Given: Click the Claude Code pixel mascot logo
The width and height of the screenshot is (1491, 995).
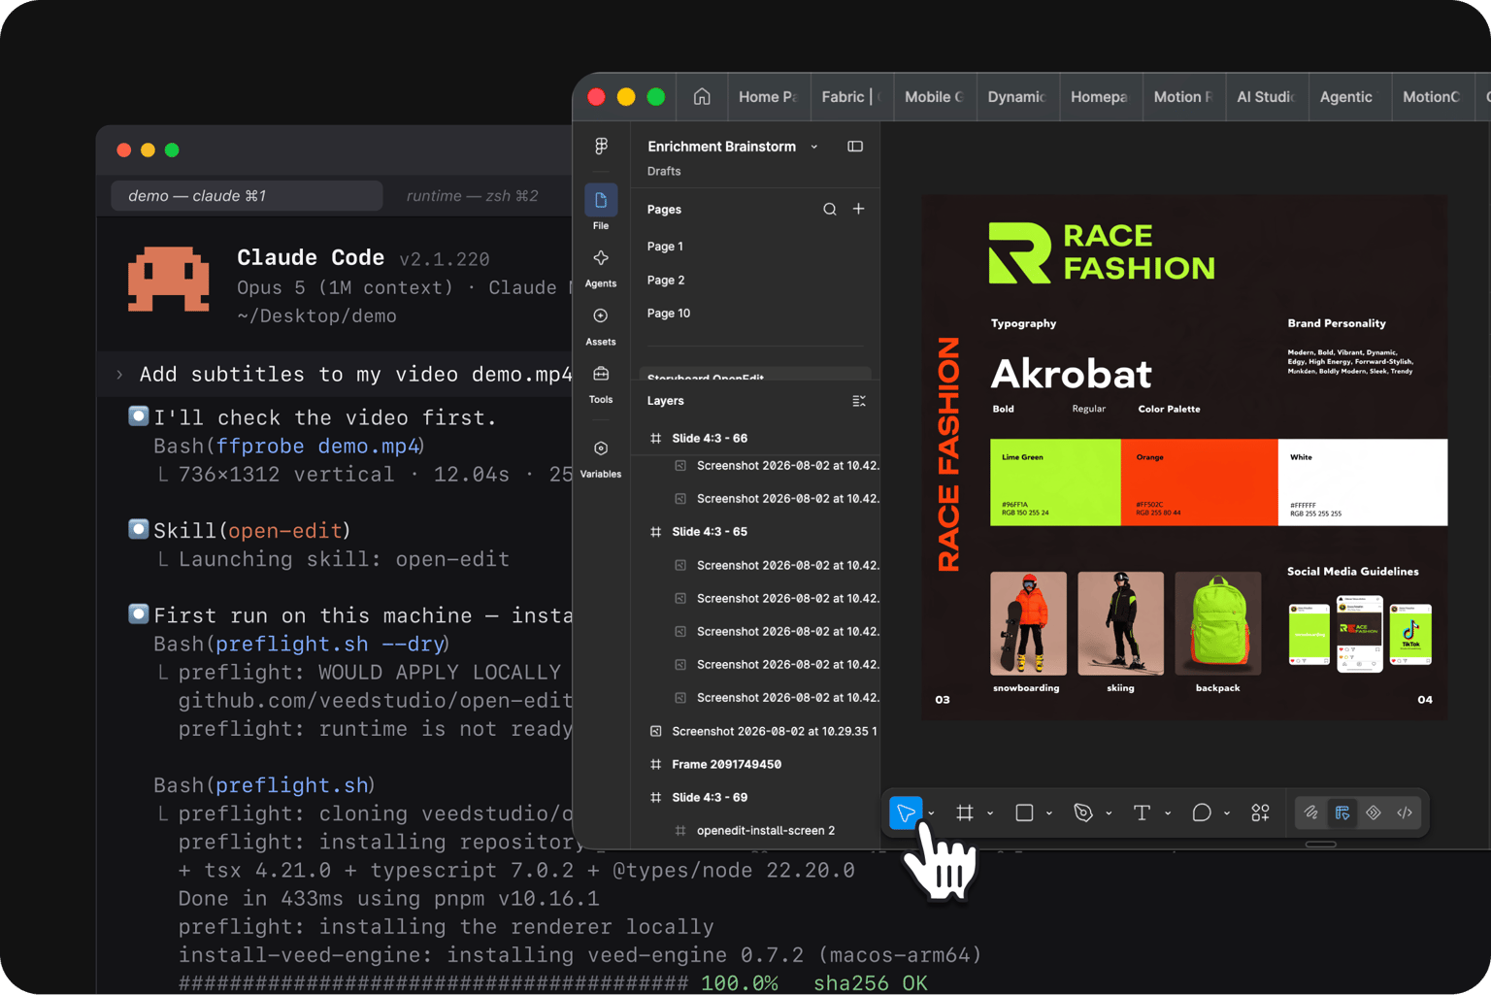Looking at the screenshot, I should (x=169, y=280).
